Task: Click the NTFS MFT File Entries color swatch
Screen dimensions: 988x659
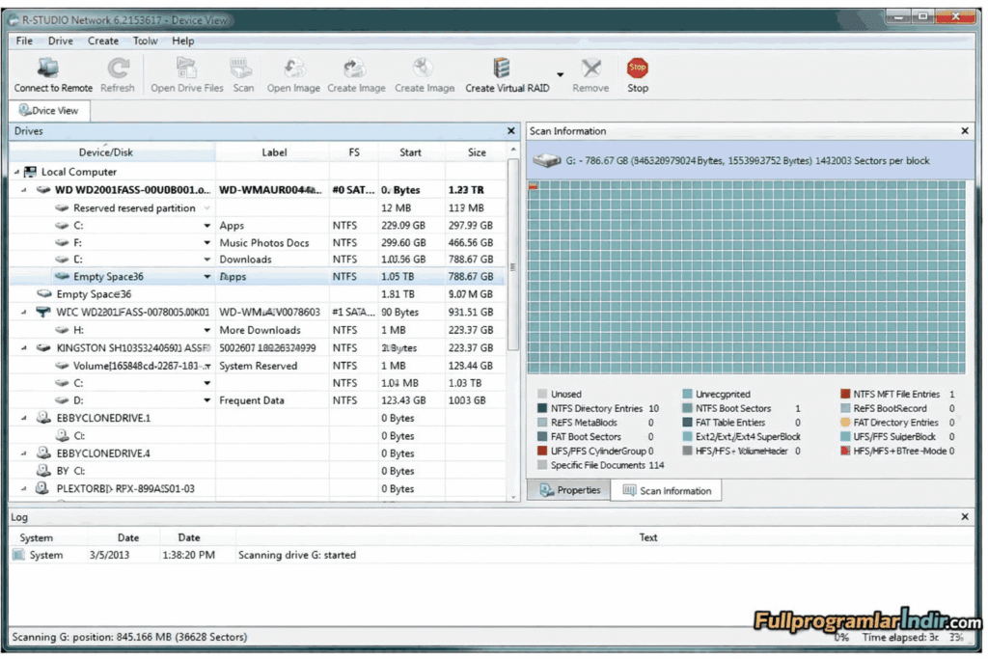Action: pos(845,395)
